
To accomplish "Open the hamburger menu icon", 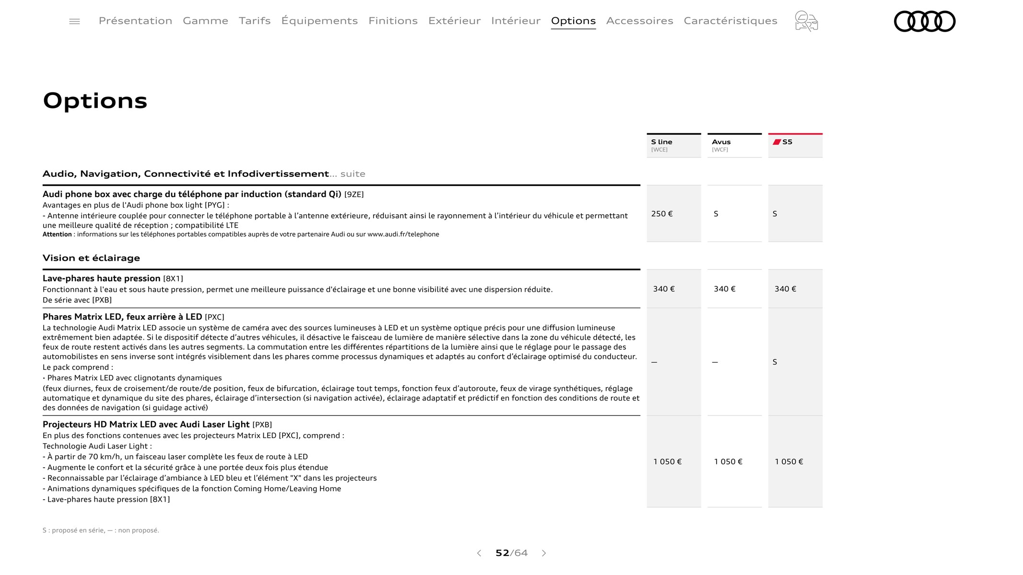I will pos(74,22).
